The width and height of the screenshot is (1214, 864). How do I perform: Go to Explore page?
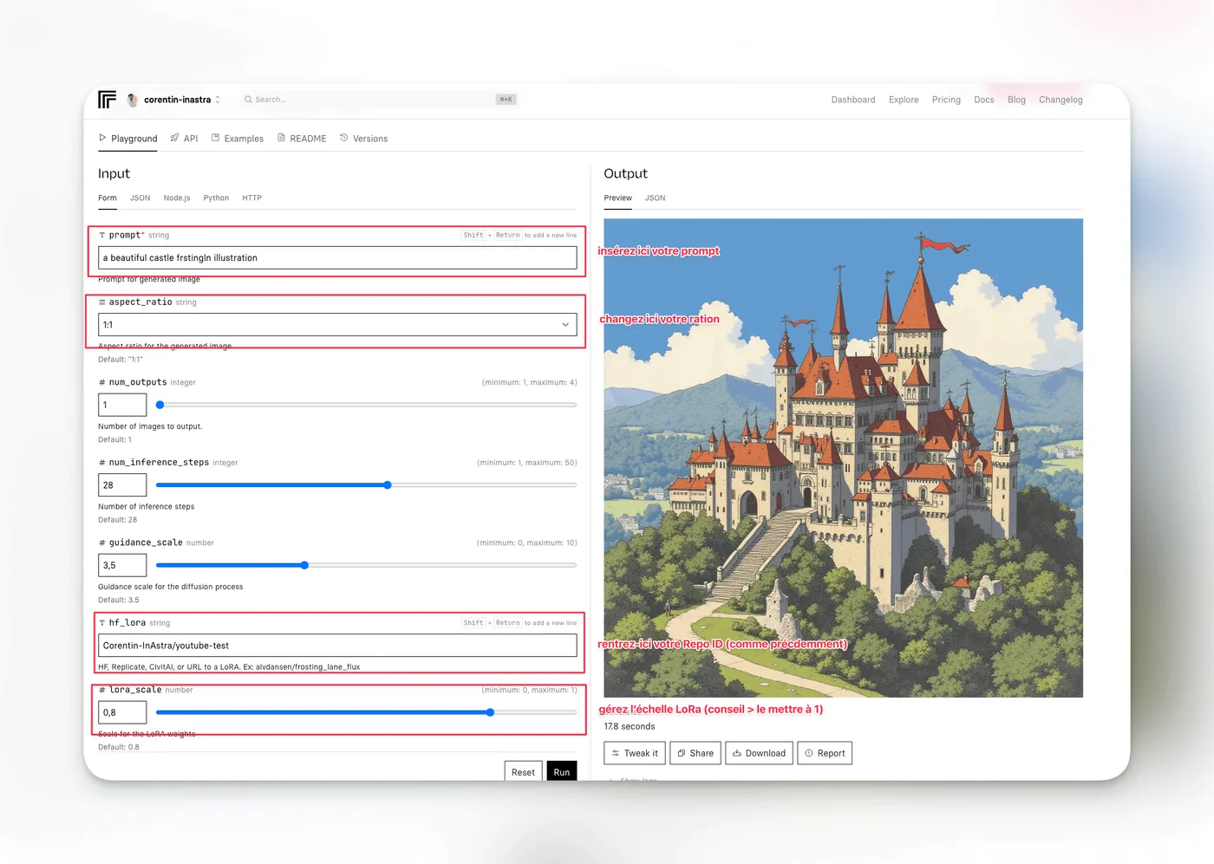[904, 100]
